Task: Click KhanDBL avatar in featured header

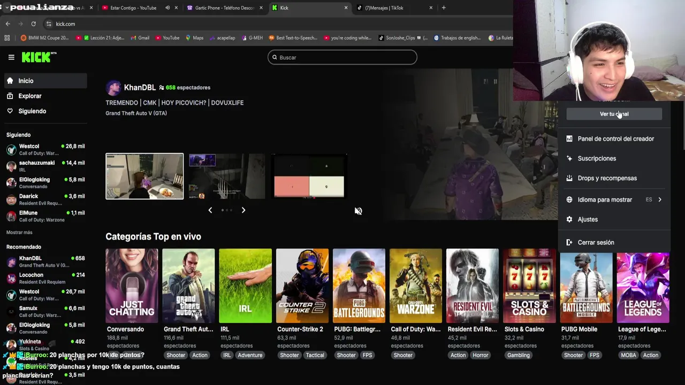Action: (113, 88)
